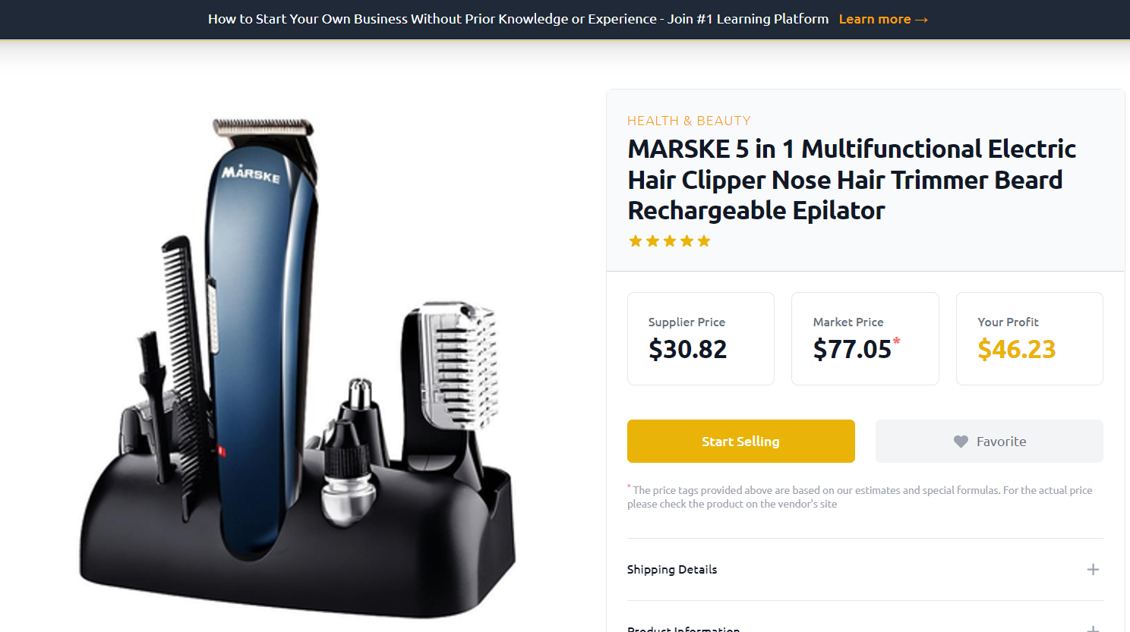Add product to Favorite
The width and height of the screenshot is (1130, 632).
coord(990,442)
